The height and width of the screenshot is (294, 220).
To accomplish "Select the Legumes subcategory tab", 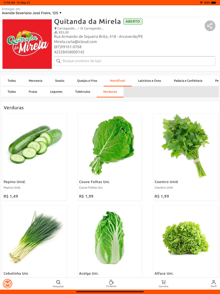I will coord(56,92).
